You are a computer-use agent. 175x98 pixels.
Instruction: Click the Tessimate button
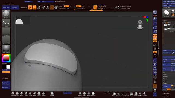6,83
